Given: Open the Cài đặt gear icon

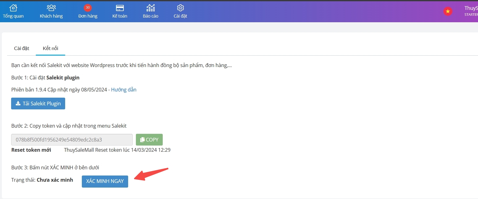Looking at the screenshot, I should point(180,8).
